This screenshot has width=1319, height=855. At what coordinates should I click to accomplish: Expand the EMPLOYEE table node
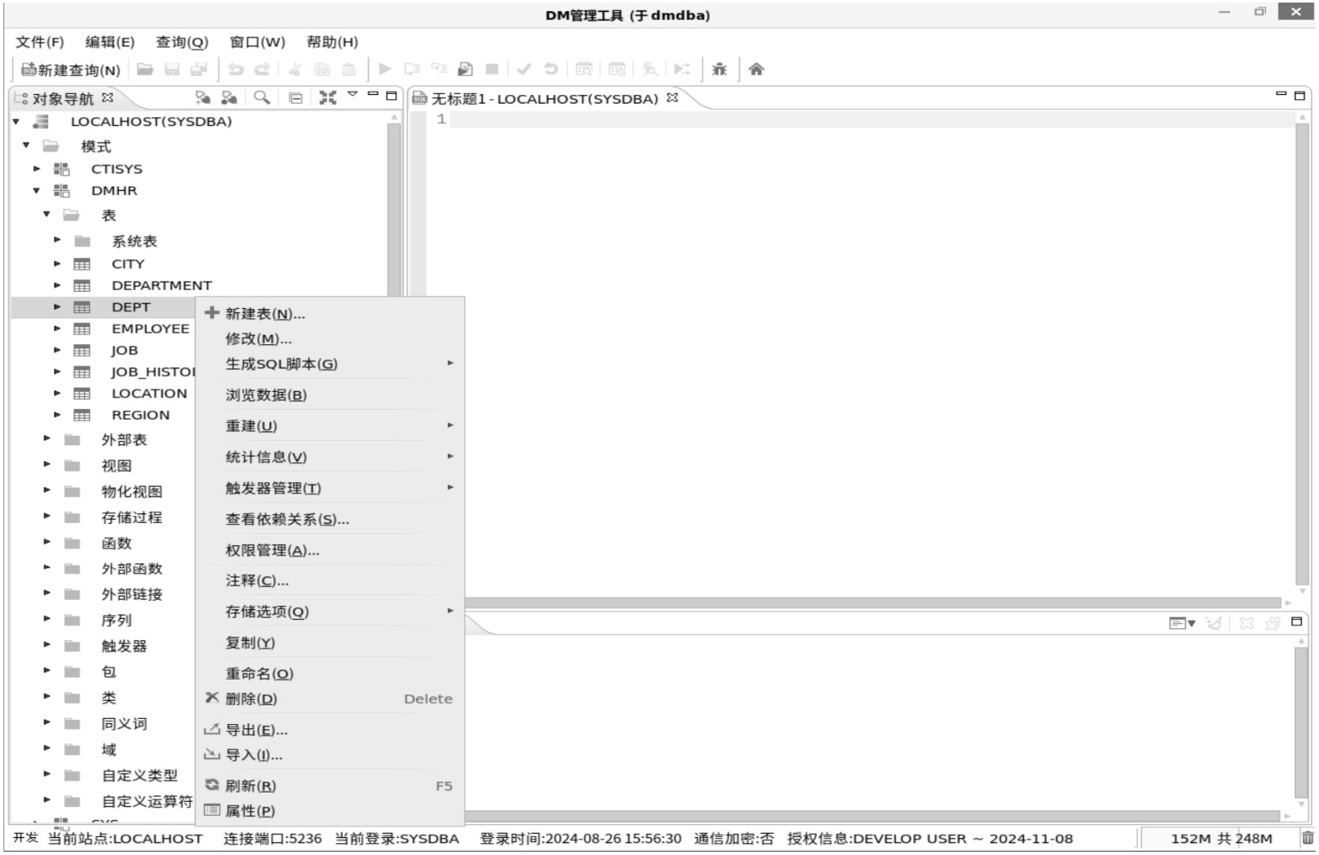click(57, 329)
